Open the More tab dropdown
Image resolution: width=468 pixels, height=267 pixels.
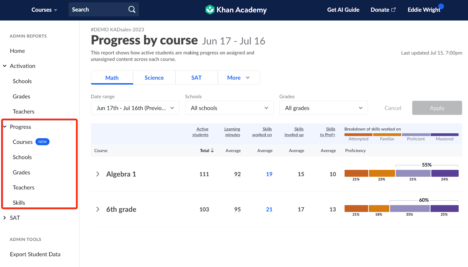pyautogui.click(x=239, y=77)
